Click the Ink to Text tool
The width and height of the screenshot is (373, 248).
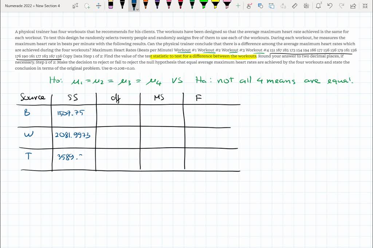(283, 6)
